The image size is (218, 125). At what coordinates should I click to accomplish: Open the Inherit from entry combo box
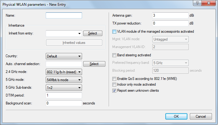pyautogui.click(x=64, y=33)
